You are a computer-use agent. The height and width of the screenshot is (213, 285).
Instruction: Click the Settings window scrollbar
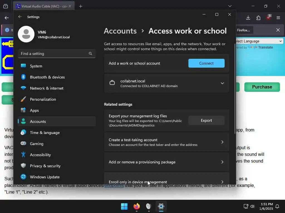[235, 89]
